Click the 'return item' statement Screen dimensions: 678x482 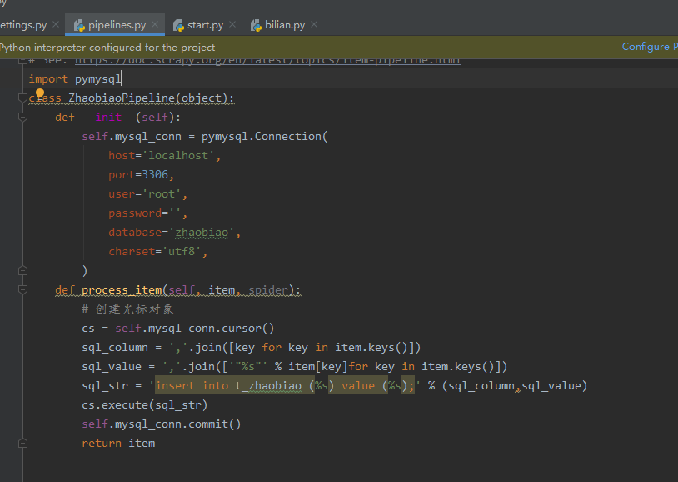118,444
